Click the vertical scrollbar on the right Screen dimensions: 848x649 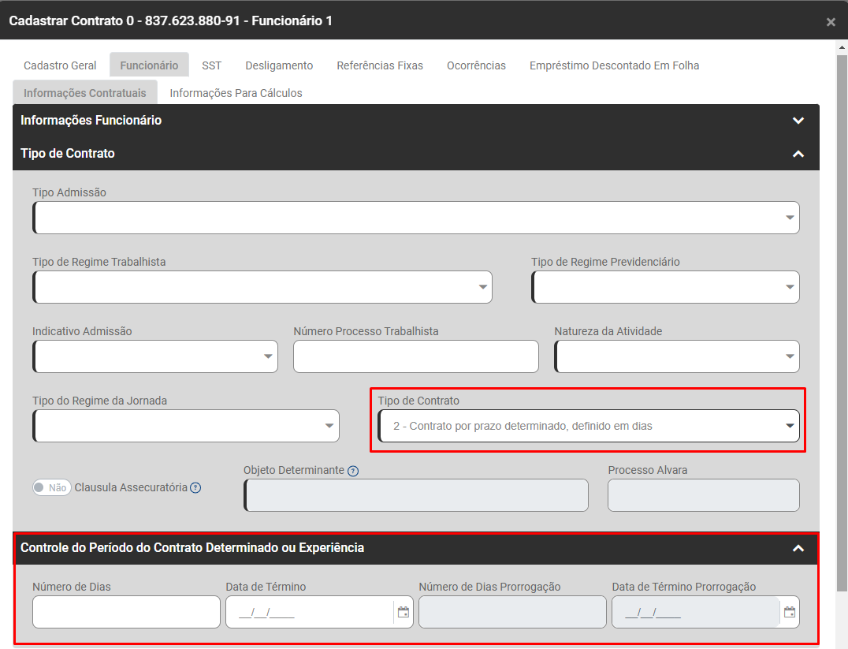[842, 315]
